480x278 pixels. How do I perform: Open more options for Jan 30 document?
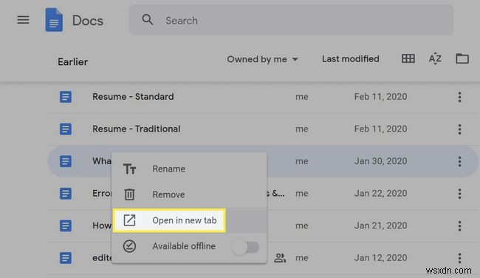point(459,161)
